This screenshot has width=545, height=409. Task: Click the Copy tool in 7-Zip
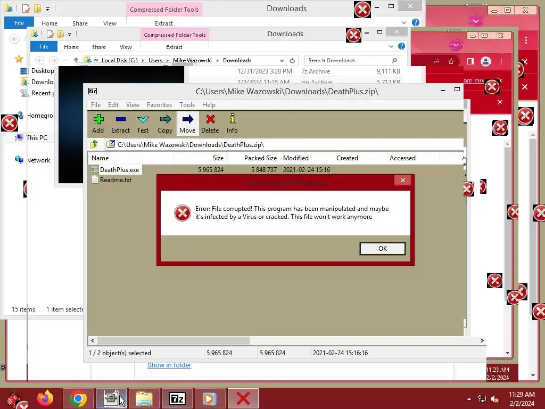[x=165, y=124]
